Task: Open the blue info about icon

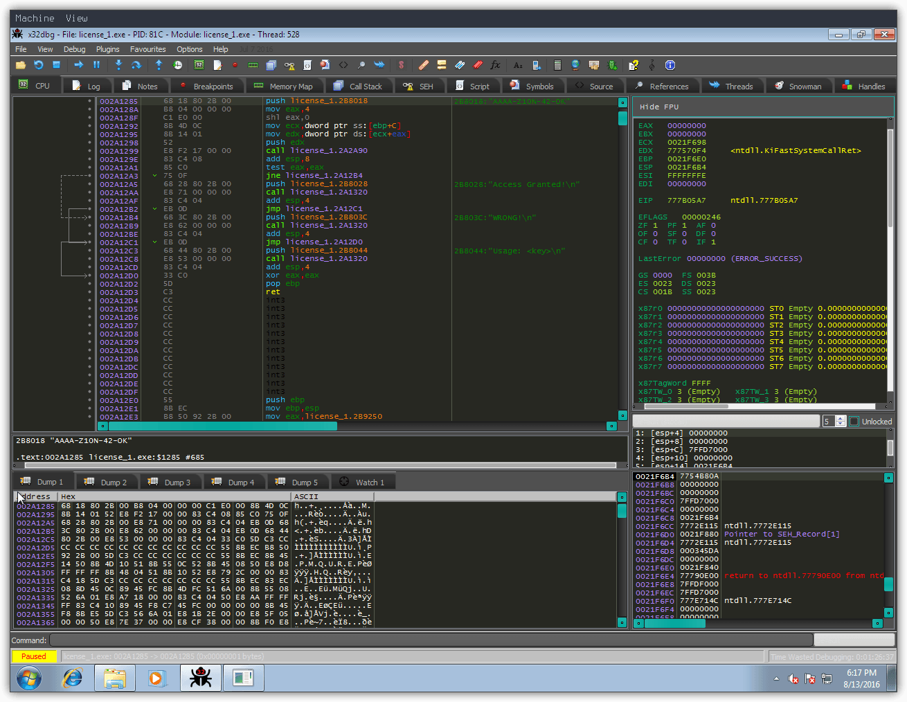Action: pos(670,65)
